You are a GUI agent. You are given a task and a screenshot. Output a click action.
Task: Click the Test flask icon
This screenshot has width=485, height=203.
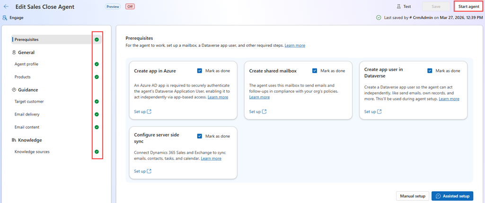tap(399, 7)
